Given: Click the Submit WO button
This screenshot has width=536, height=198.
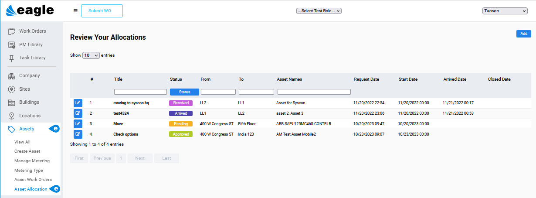Looking at the screenshot, I should [102, 11].
